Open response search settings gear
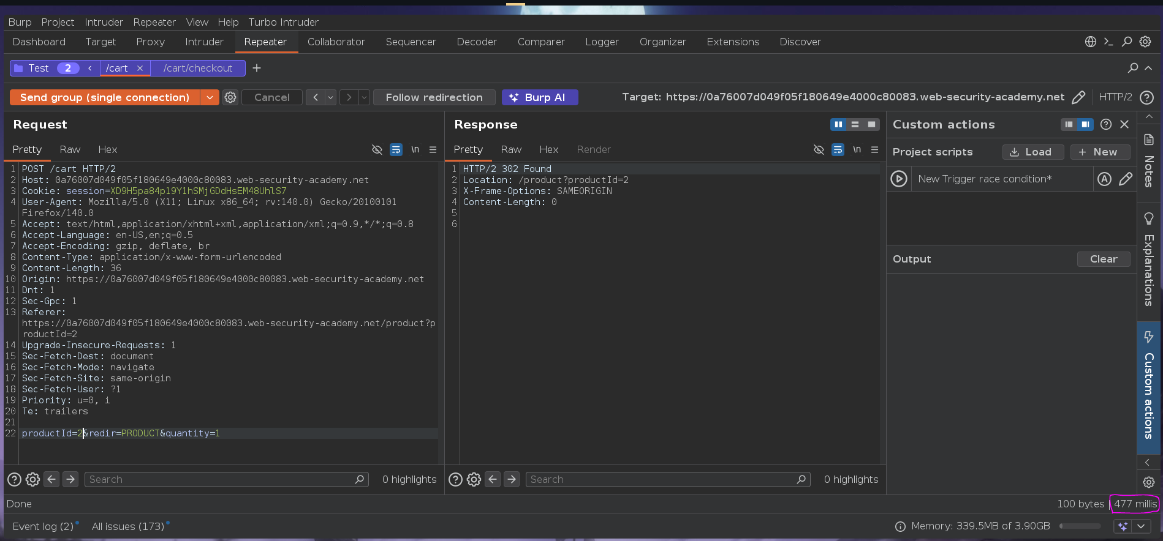This screenshot has width=1163, height=541. tap(474, 479)
